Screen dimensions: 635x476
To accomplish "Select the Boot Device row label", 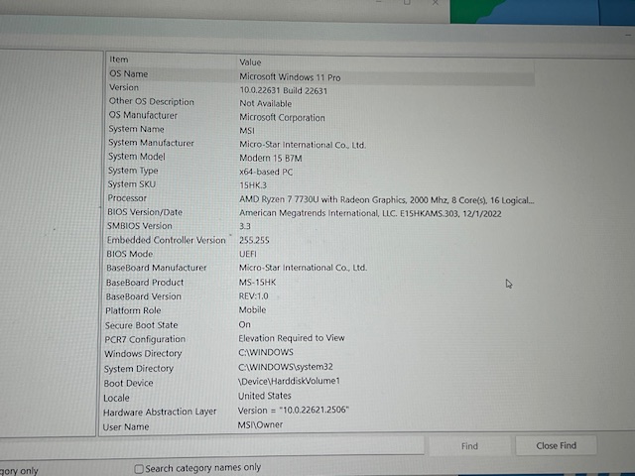I will [x=128, y=384].
